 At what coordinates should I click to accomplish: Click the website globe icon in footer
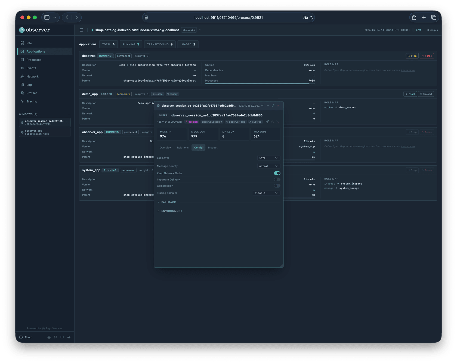point(49,337)
